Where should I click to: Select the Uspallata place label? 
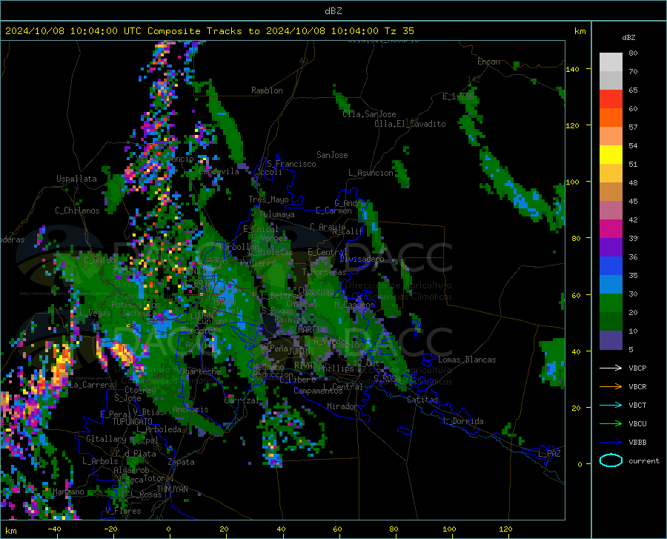point(76,179)
